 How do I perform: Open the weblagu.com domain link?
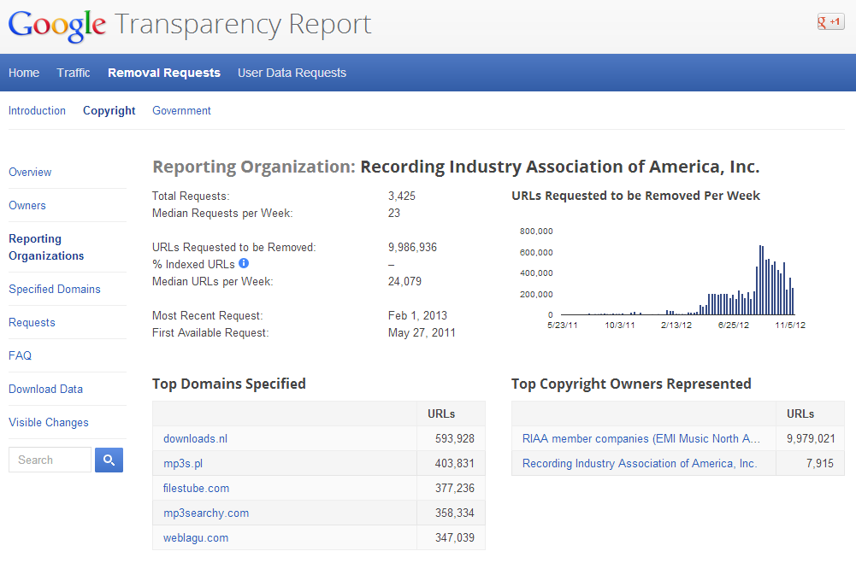[x=196, y=538]
